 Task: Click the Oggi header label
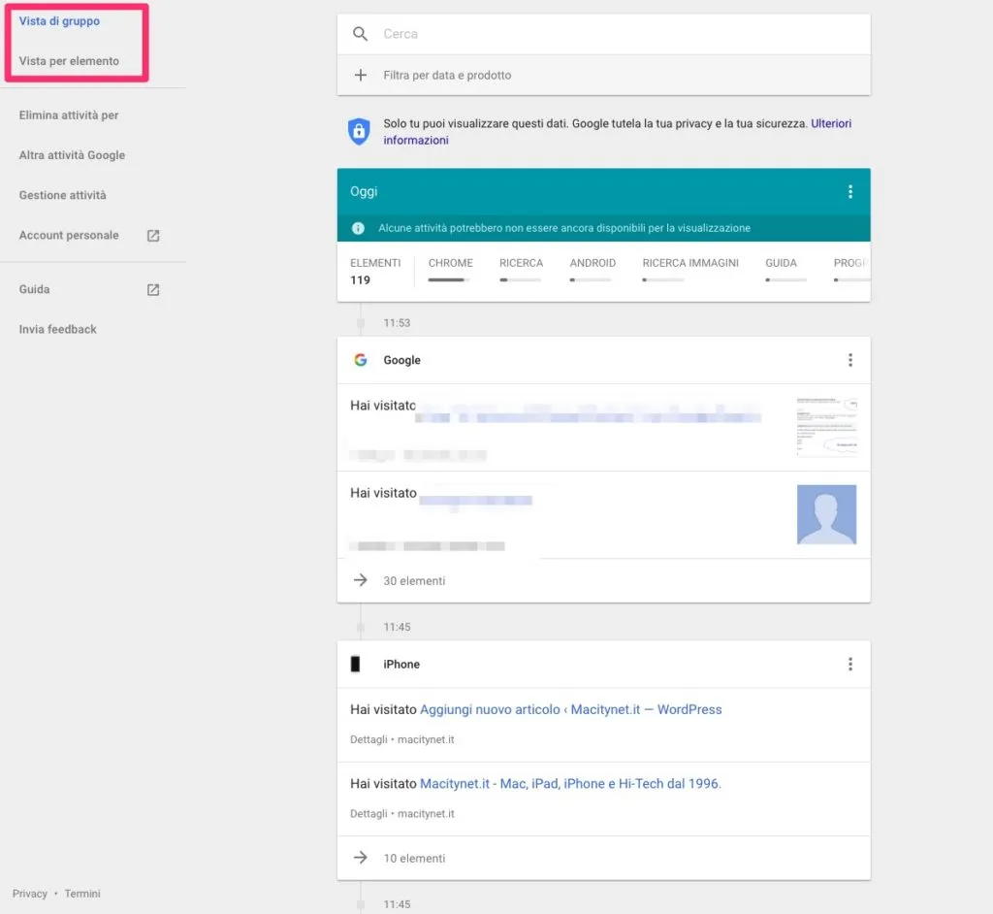[x=364, y=191]
